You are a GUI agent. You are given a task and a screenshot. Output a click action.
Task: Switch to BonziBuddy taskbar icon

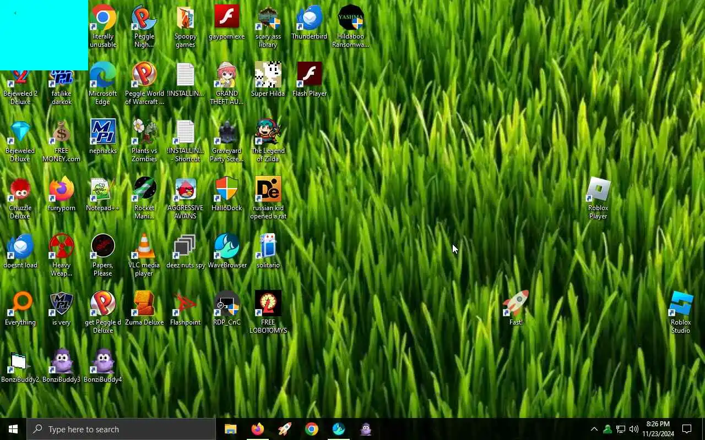tap(366, 429)
